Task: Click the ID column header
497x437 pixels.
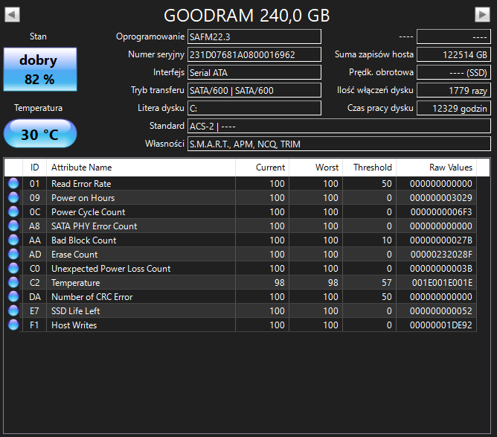Action: pos(34,168)
